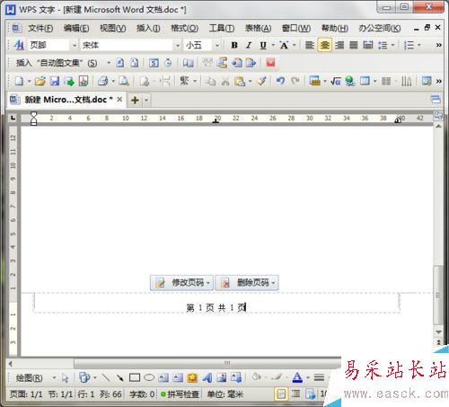Open the 表格(A) menu
This screenshot has height=407, width=449.
pos(258,28)
